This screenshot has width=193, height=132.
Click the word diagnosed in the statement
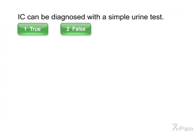[68, 17]
